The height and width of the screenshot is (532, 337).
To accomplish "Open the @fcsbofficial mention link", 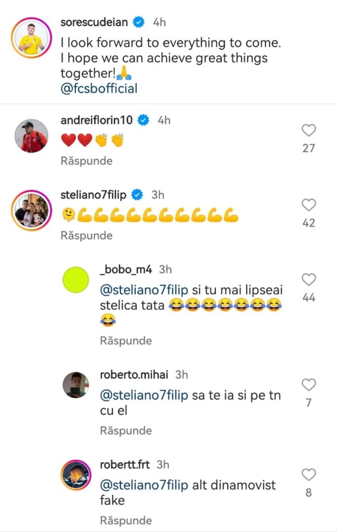I will point(99,88).
